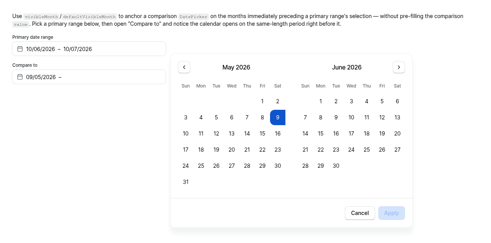The image size is (491, 243).
Task: Select June 15 in the right calendar
Action: tap(321, 134)
